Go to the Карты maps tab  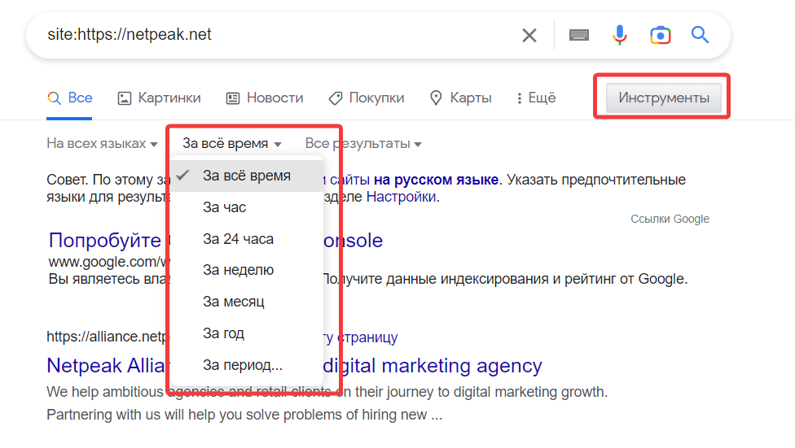pos(461,98)
